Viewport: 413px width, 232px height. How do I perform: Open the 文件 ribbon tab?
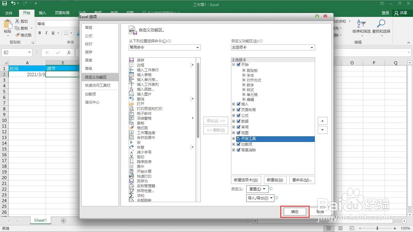(9, 13)
